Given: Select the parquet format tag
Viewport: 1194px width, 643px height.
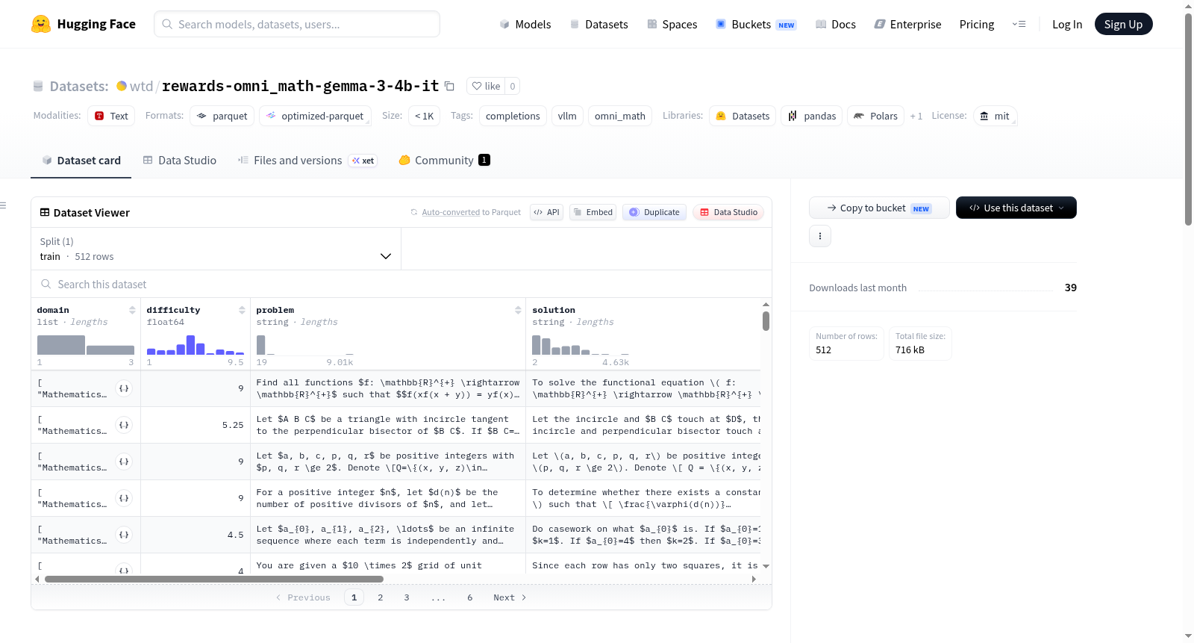Looking at the screenshot, I should [222, 116].
